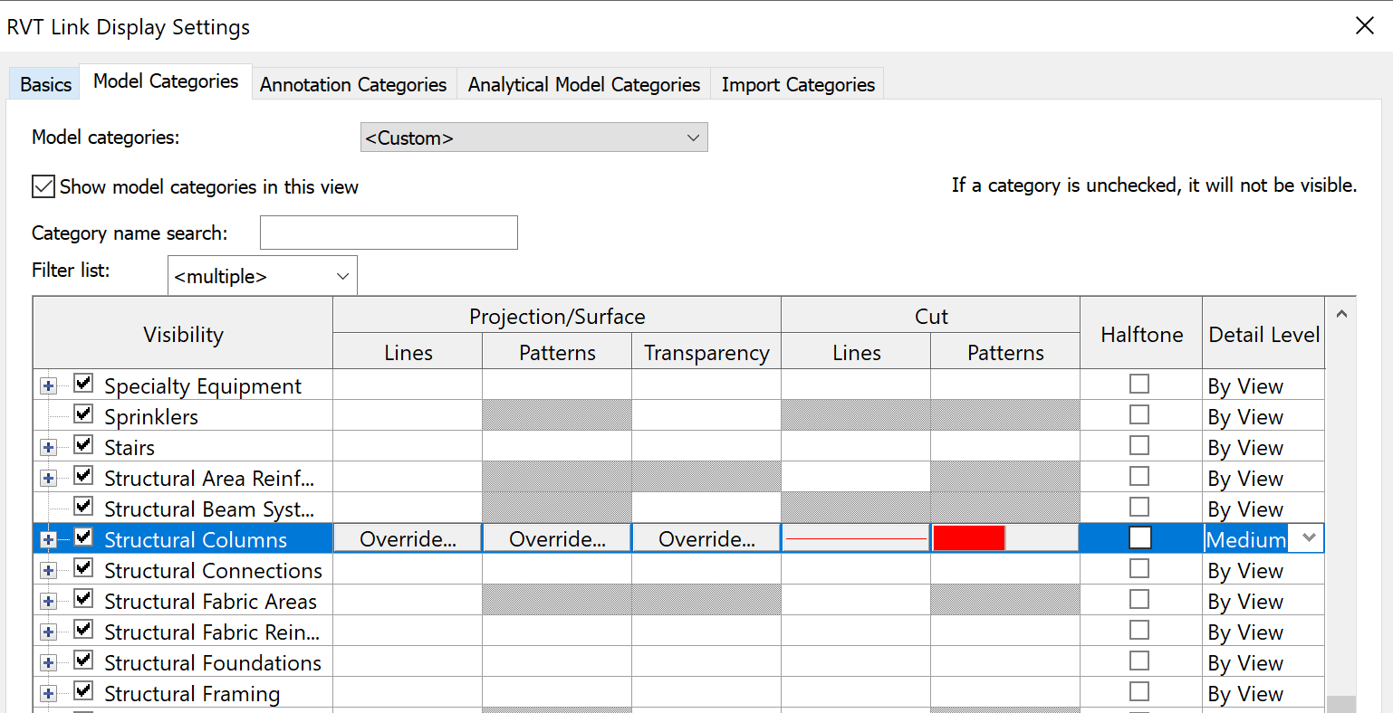Image resolution: width=1393 pixels, height=713 pixels.
Task: Expand the Structural Columns category
Action: point(48,540)
